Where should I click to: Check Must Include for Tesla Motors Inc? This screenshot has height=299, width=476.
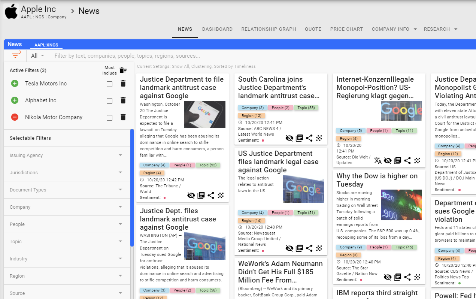click(109, 84)
